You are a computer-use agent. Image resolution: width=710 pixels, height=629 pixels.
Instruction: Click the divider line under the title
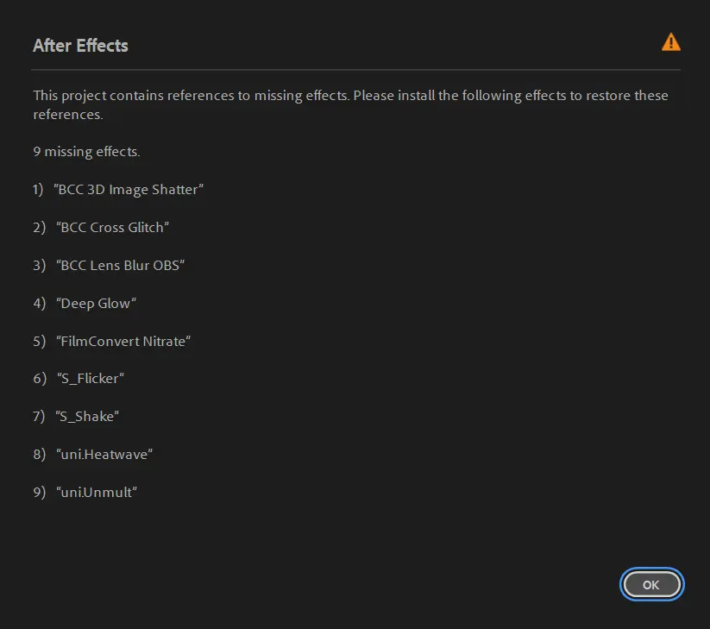click(355, 70)
